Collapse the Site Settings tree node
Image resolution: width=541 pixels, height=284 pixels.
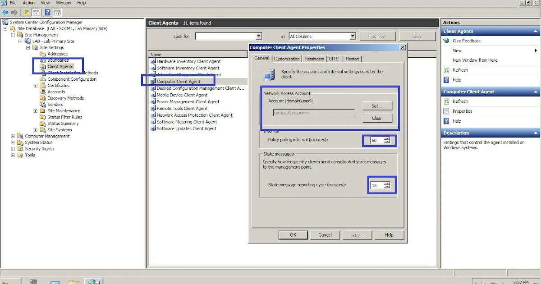tap(28, 47)
